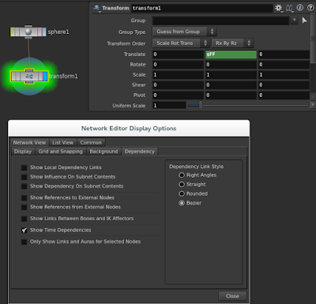Viewport: 316px width, 304px height.
Task: Select Right Angles link style
Action: pyautogui.click(x=182, y=175)
